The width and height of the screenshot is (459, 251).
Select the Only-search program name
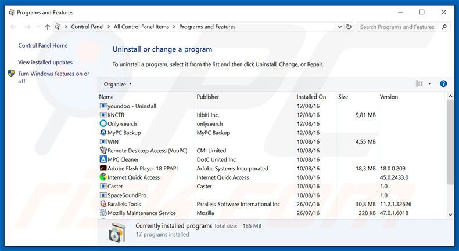(122, 124)
